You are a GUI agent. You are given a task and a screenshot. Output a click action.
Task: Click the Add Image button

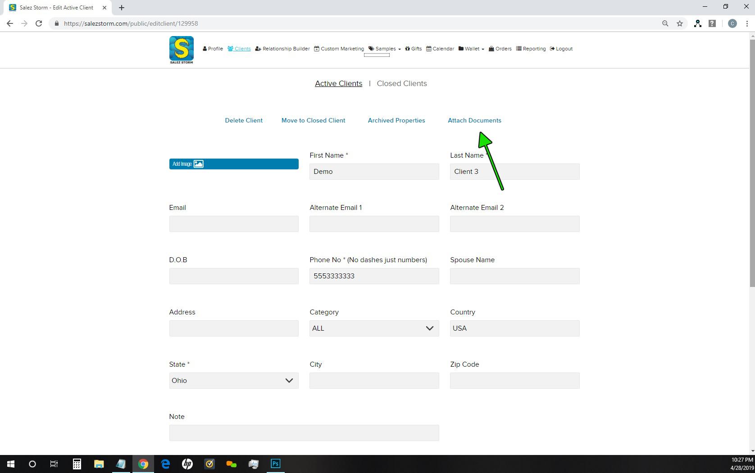tap(233, 164)
